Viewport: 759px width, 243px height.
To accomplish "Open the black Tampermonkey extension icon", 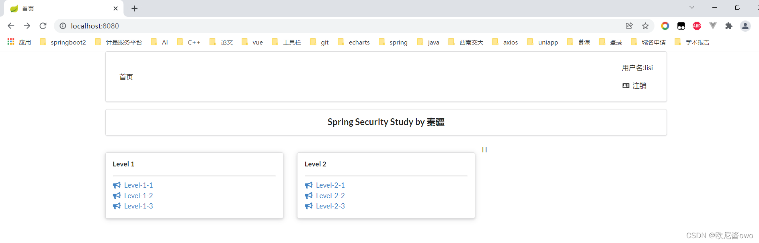I will tap(681, 26).
